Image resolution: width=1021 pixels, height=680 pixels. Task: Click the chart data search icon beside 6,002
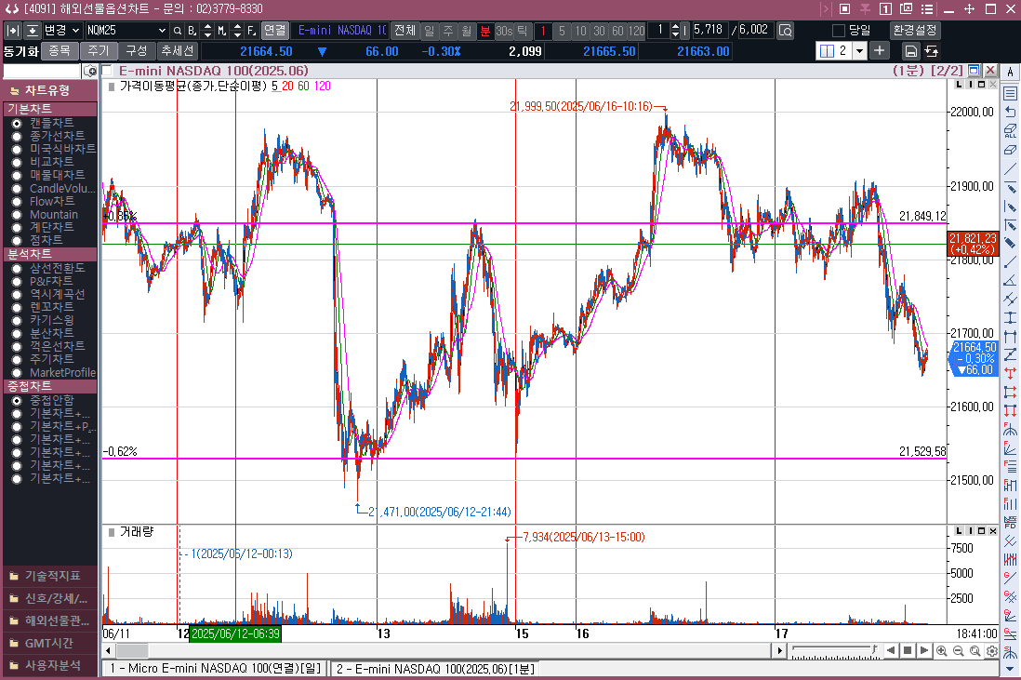tap(786, 31)
